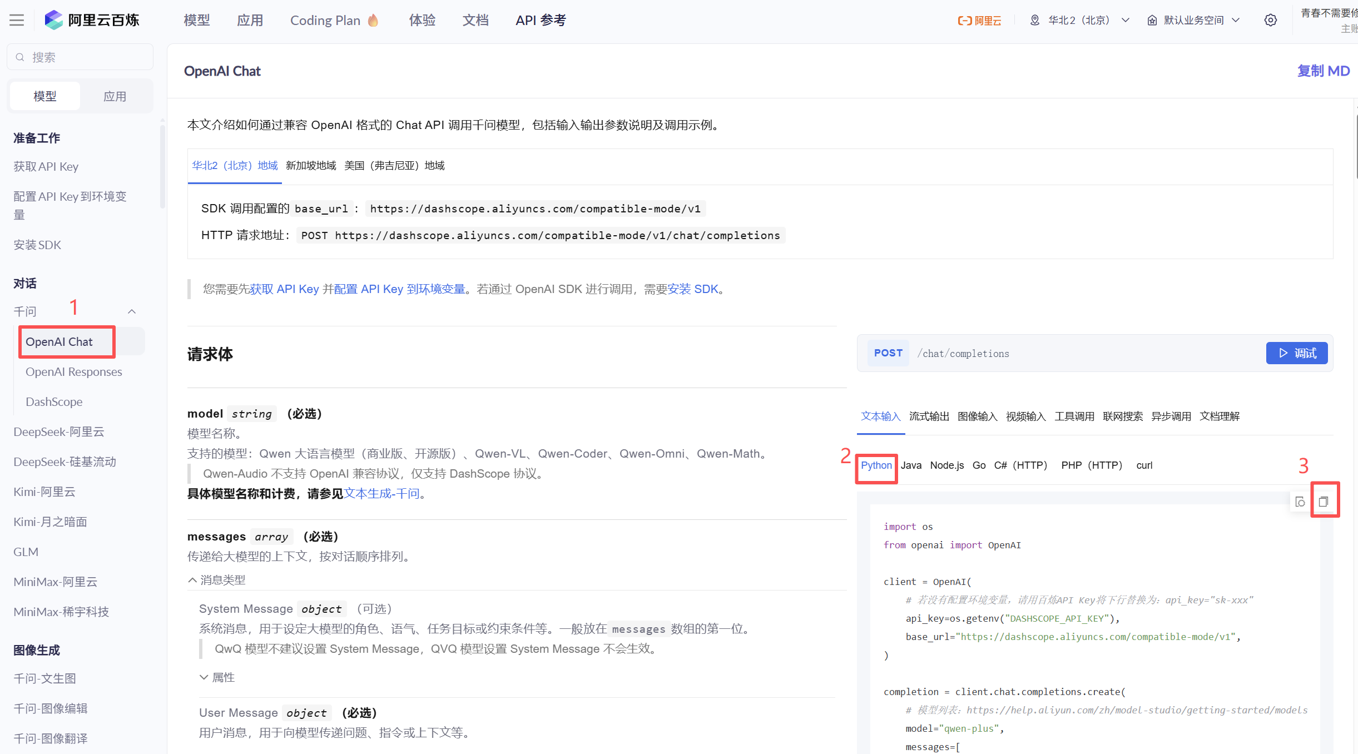Open the 文本生成-千问 link
The height and width of the screenshot is (754, 1358).
[x=381, y=494]
